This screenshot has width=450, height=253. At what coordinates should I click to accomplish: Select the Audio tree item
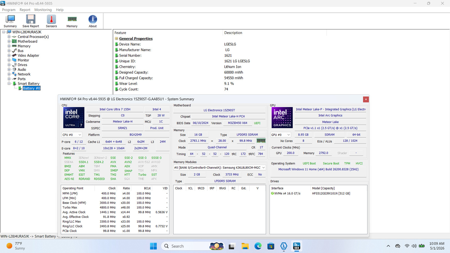pyautogui.click(x=22, y=69)
